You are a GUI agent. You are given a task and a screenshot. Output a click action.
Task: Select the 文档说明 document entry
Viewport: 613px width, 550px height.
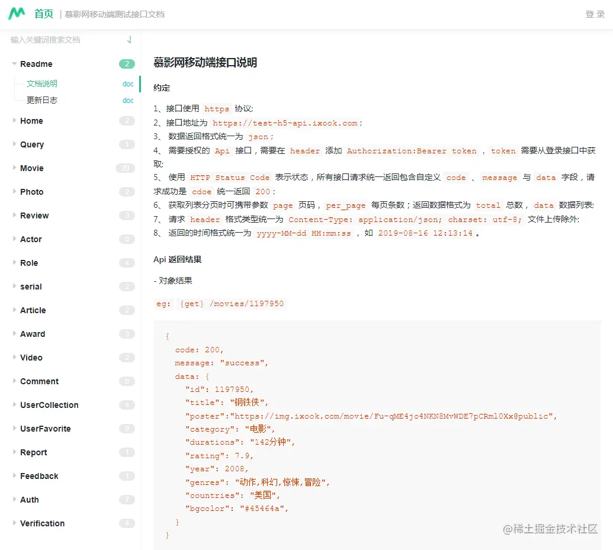[x=42, y=83]
